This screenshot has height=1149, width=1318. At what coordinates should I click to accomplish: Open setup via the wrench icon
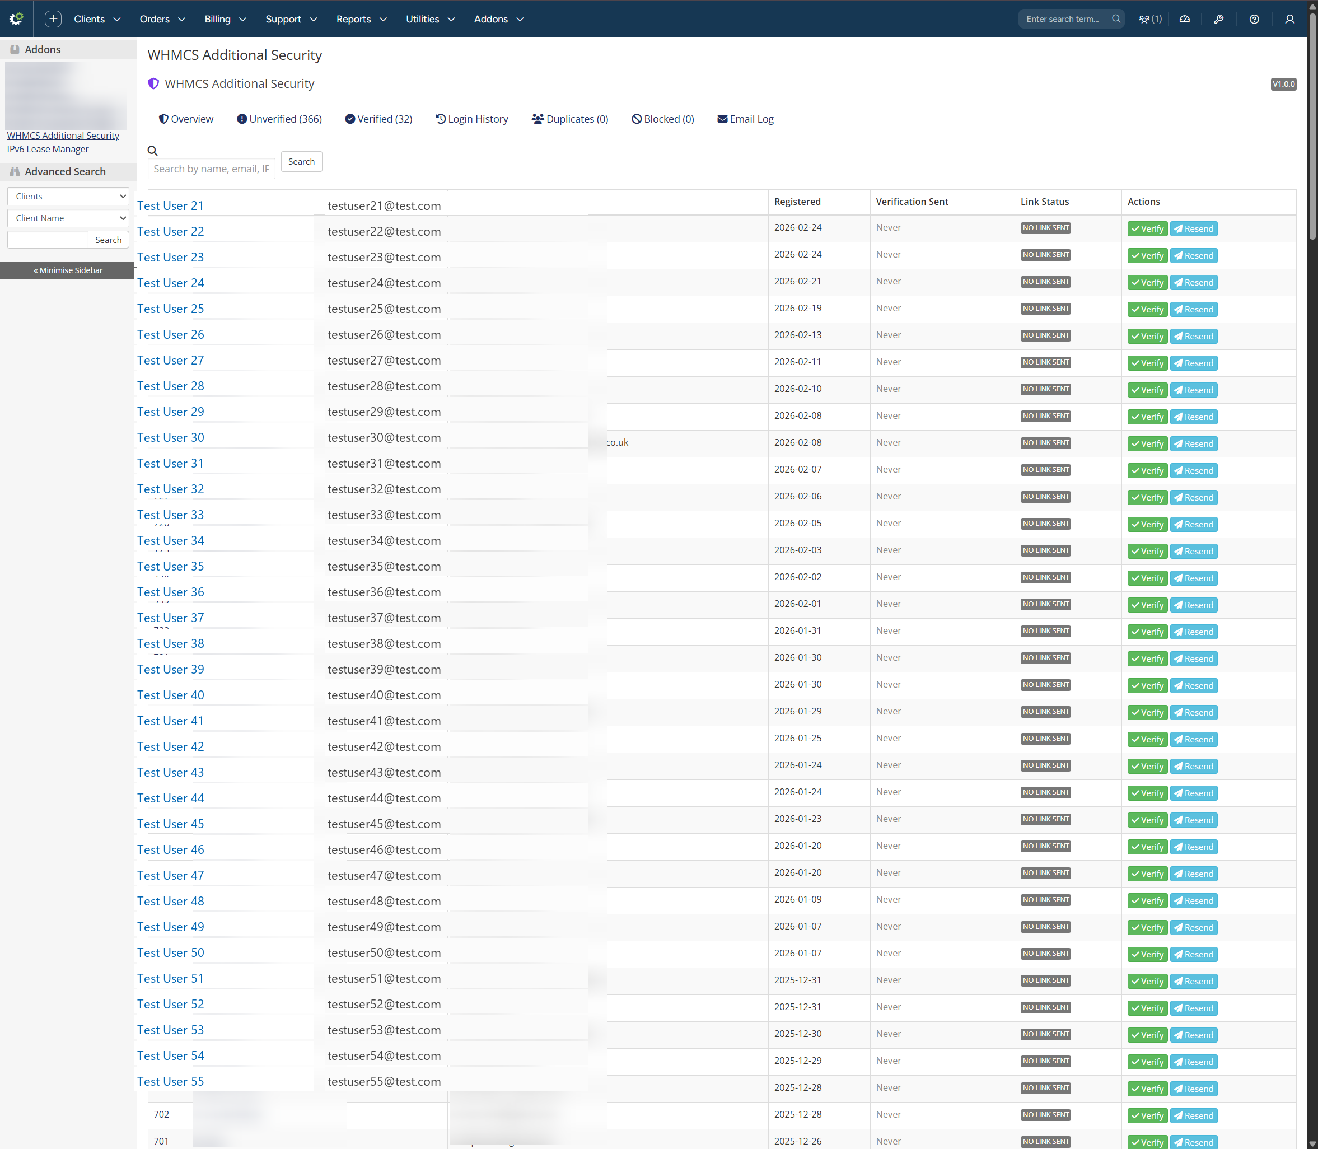1219,18
